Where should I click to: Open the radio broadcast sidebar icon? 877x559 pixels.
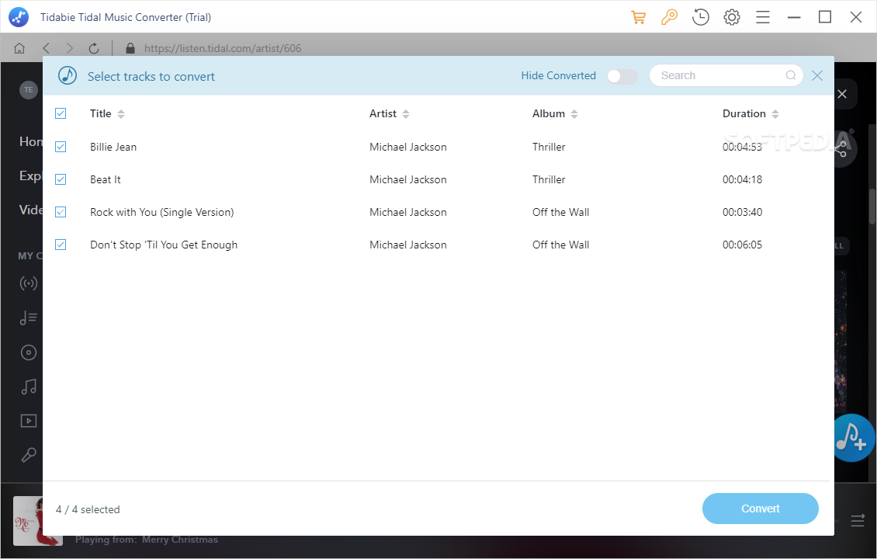pos(29,283)
